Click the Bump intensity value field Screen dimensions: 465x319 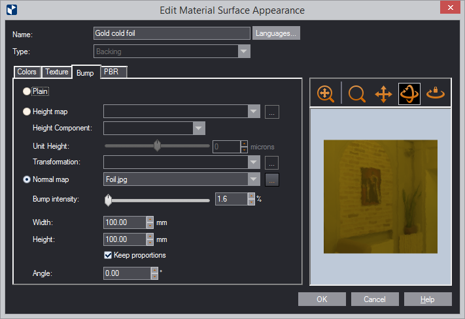(x=232, y=199)
